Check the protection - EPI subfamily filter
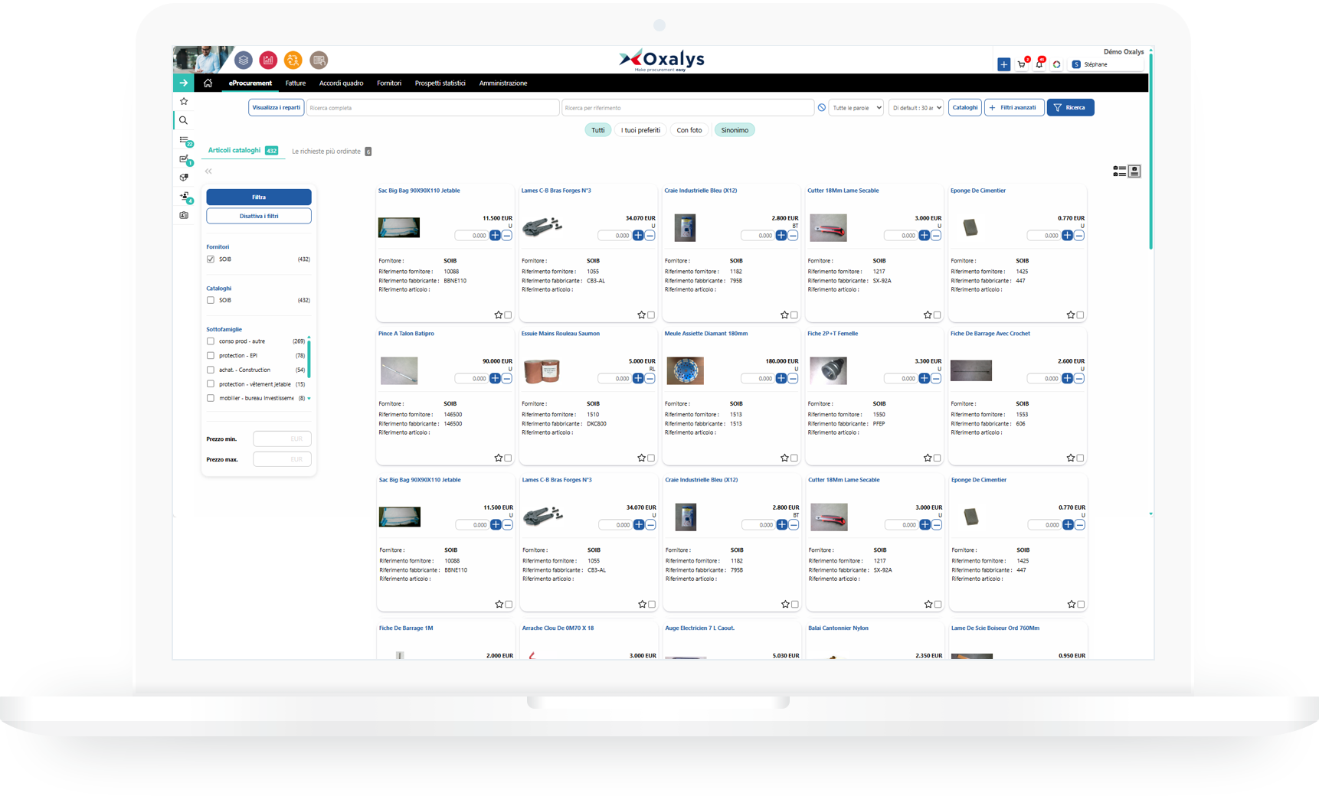The width and height of the screenshot is (1319, 796). (211, 355)
